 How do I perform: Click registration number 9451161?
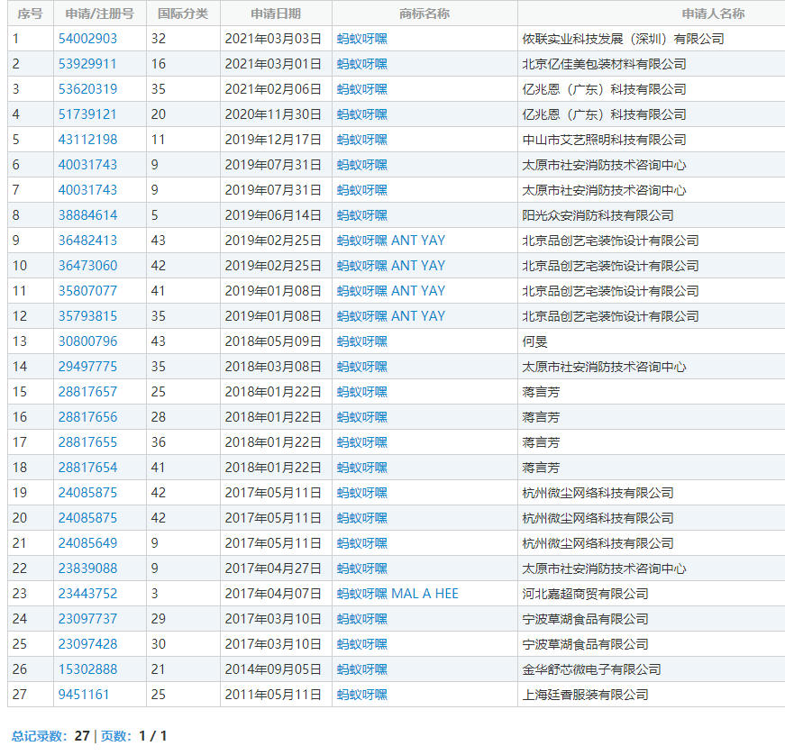[x=84, y=695]
